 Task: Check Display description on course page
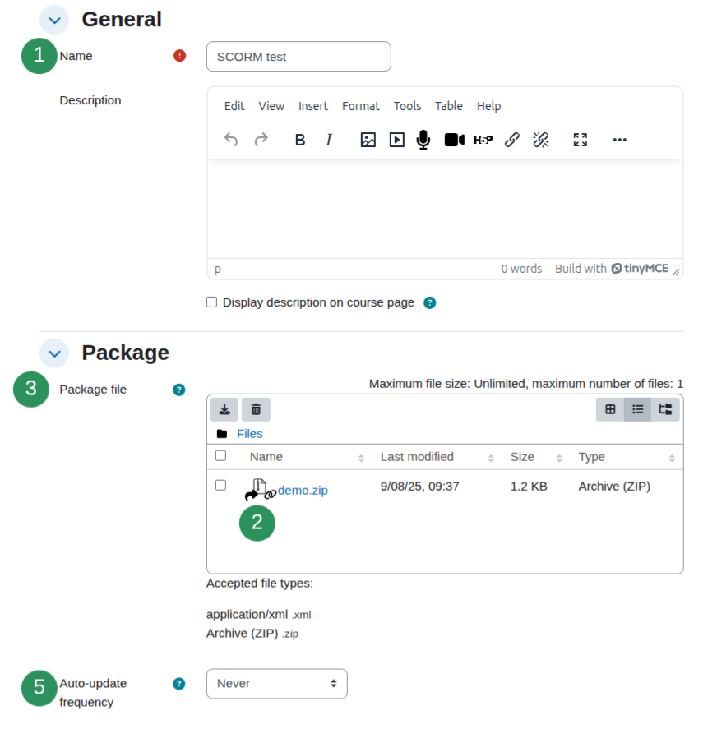click(211, 302)
